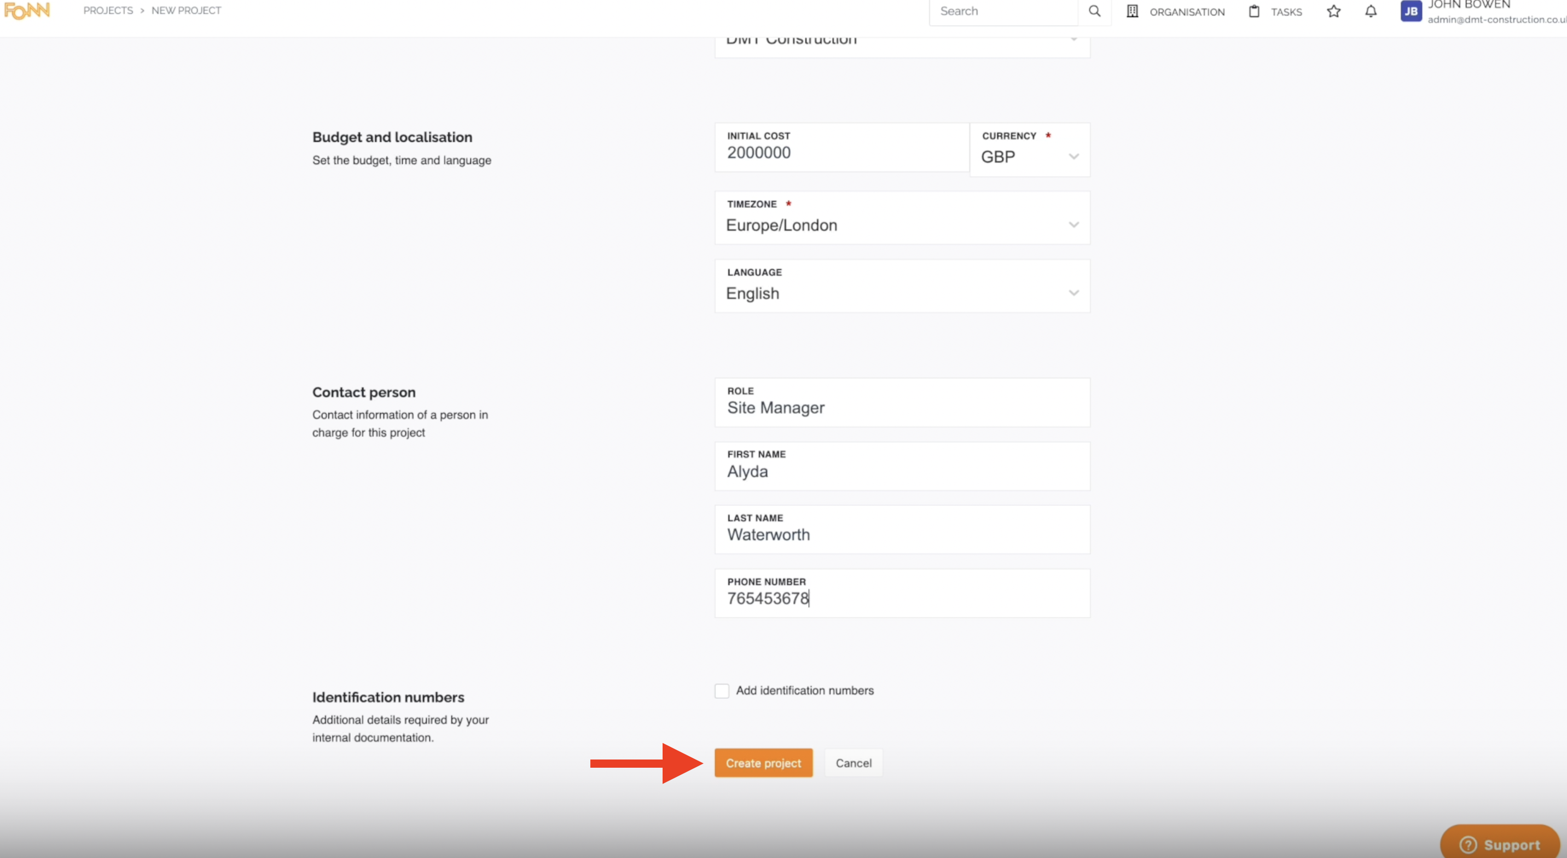
Task: Open Organisation menu
Action: [1187, 11]
